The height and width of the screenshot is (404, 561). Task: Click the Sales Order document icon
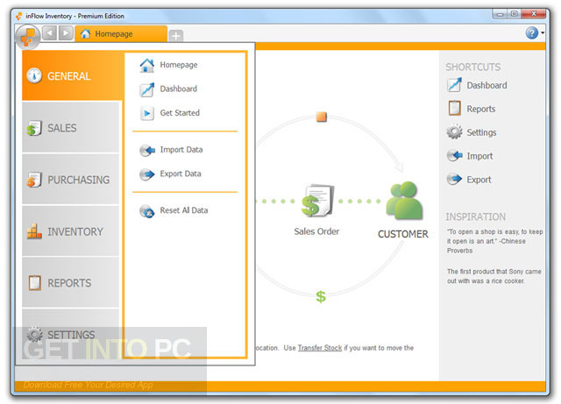pyautogui.click(x=317, y=201)
